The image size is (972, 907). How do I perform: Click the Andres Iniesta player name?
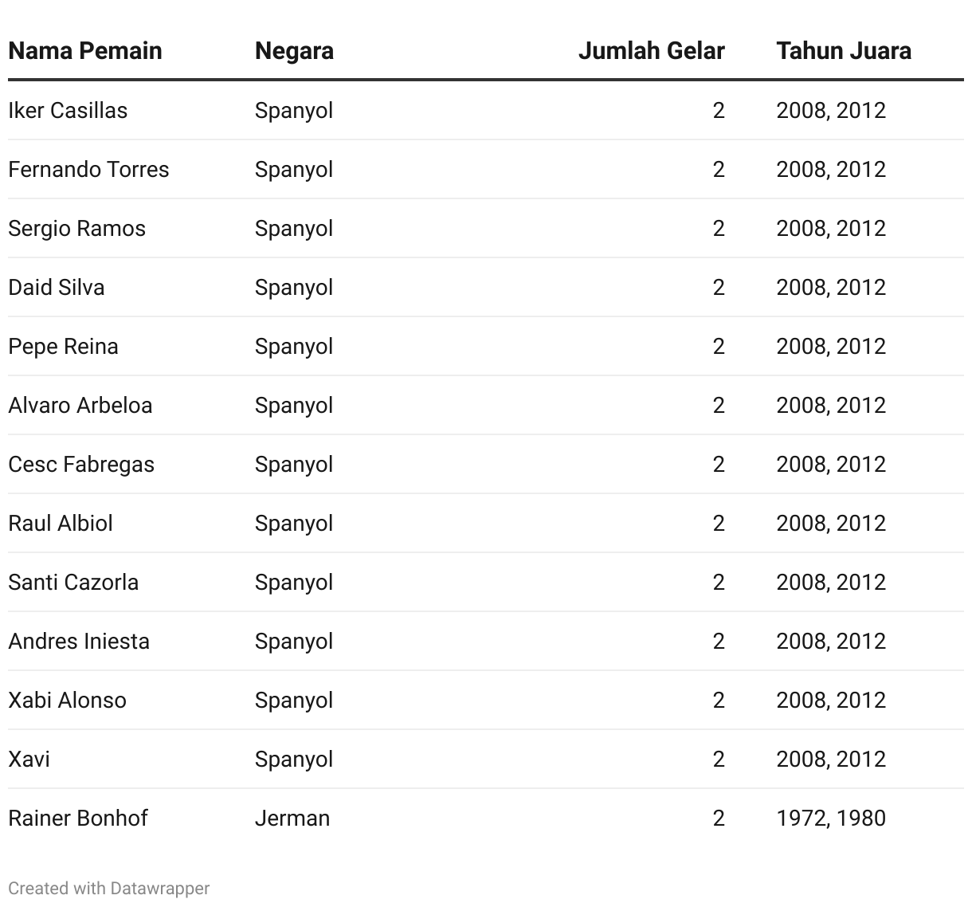[79, 641]
